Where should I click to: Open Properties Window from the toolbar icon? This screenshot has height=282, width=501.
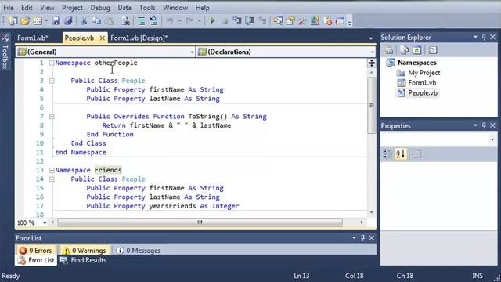pos(290,21)
